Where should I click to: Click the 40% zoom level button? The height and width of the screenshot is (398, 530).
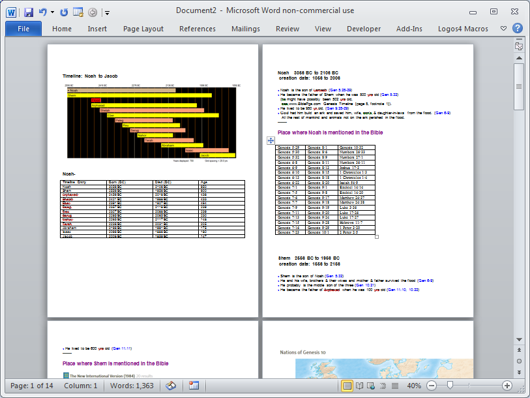(x=414, y=386)
